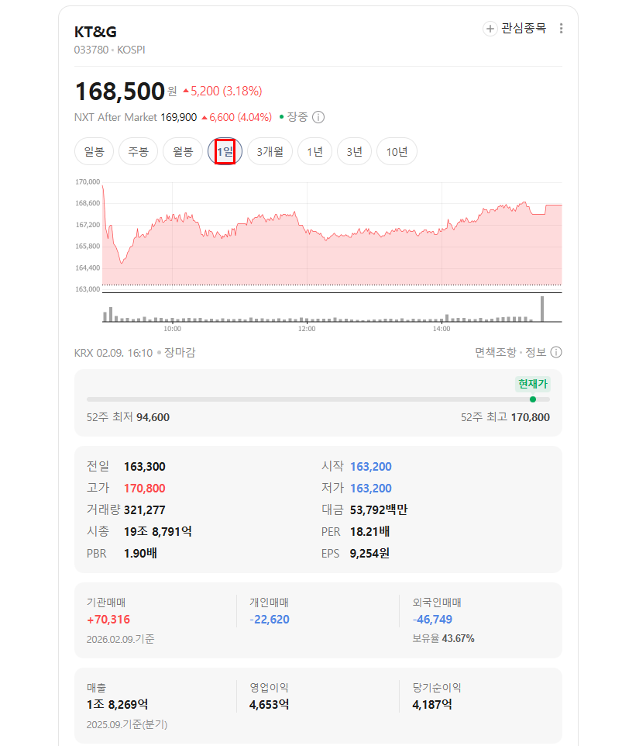Screen dimensions: 622x746
Task: Click the 시총 value 19조 8,791억
Action: [158, 531]
